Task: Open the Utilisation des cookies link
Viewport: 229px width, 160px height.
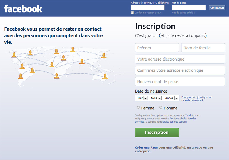Action: click(175, 122)
